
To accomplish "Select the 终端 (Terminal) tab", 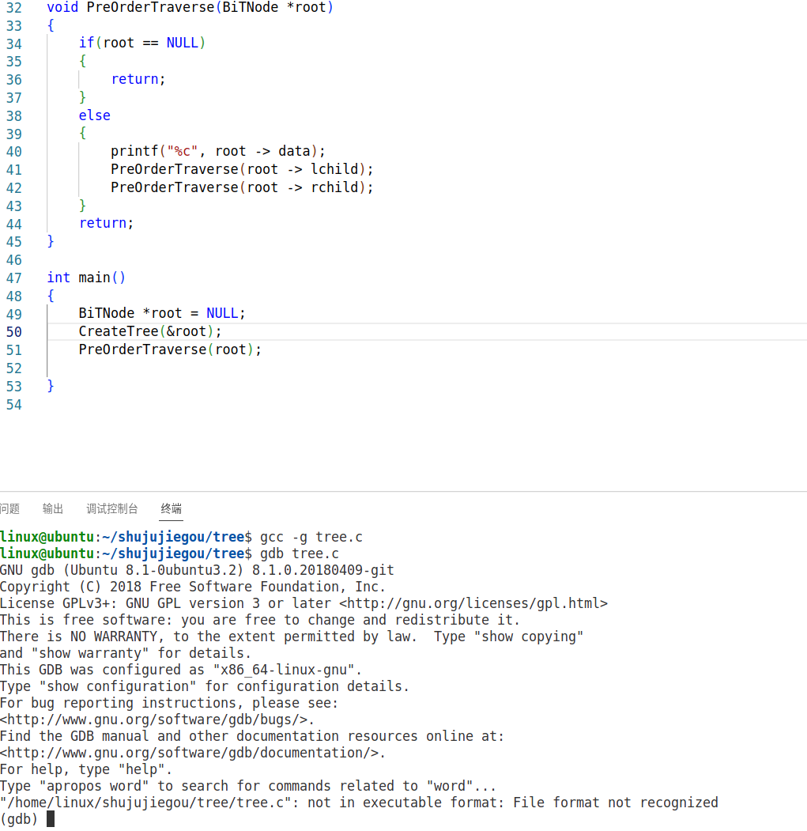I will pyautogui.click(x=172, y=508).
